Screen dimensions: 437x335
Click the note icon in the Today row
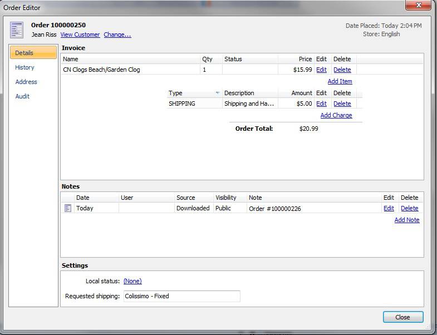pyautogui.click(x=68, y=208)
